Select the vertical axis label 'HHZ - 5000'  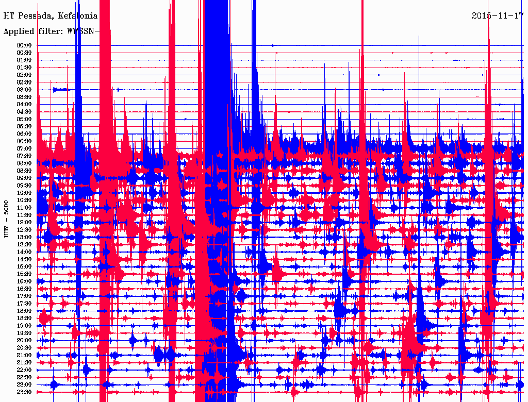(6, 219)
